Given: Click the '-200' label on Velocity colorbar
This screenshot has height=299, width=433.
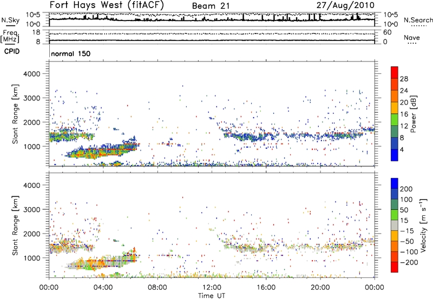Looking at the screenshot, I should click(x=409, y=262).
